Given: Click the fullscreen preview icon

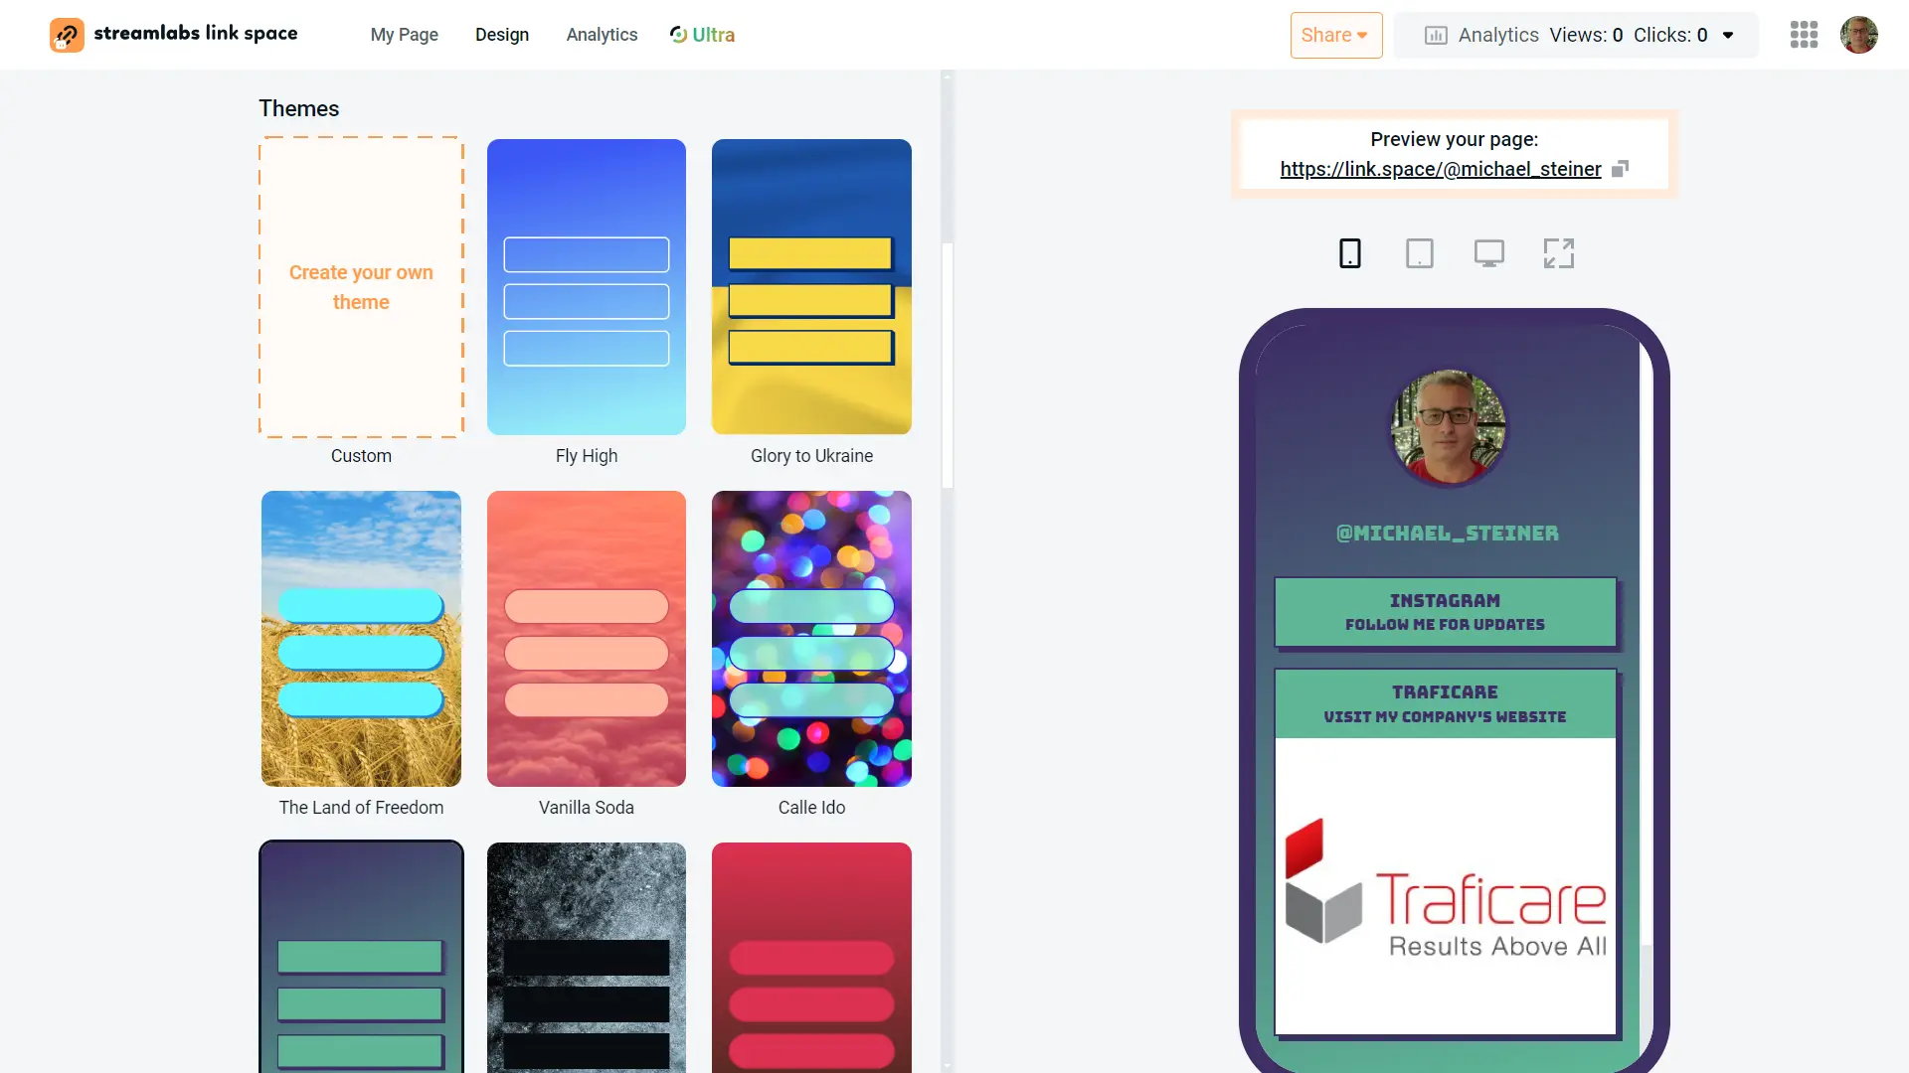Looking at the screenshot, I should coord(1559,251).
